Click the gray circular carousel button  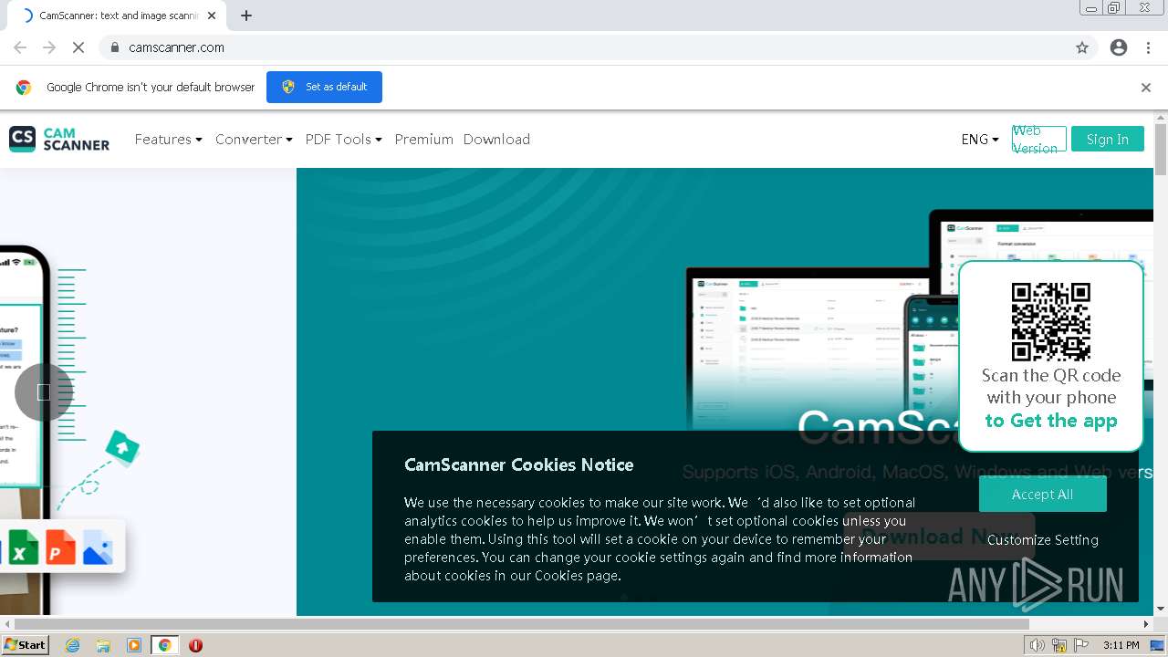point(43,392)
